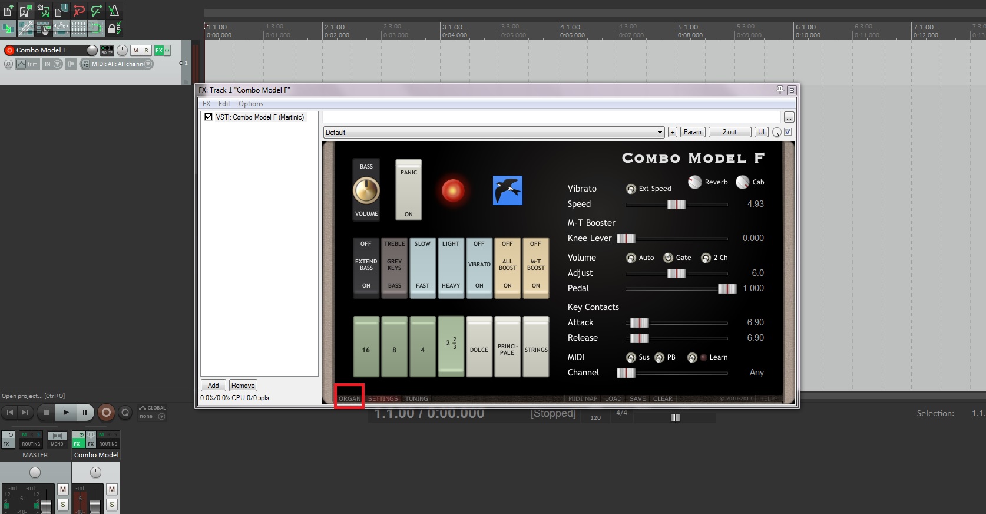This screenshot has width=986, height=514.
Task: Toggle the repeat loop transport button
Action: [x=125, y=413]
